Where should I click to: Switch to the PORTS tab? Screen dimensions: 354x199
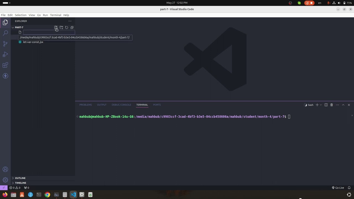(x=157, y=105)
